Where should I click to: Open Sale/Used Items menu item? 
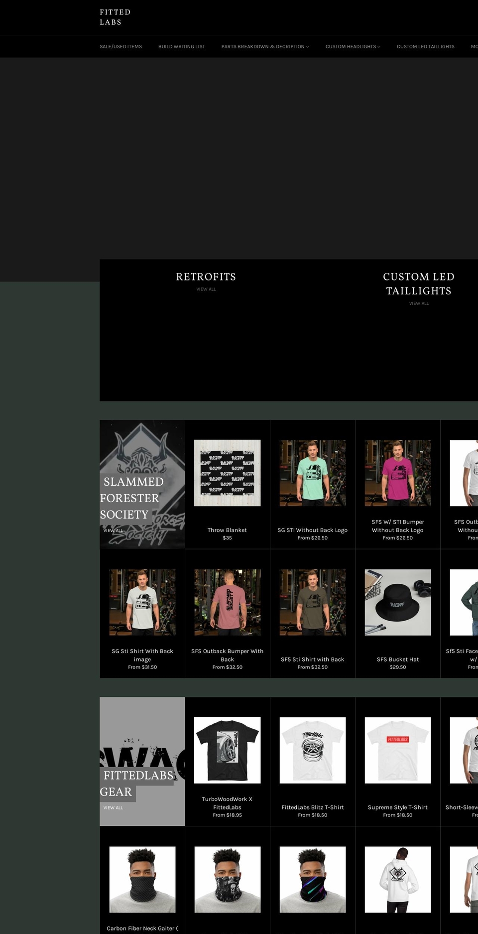click(120, 47)
